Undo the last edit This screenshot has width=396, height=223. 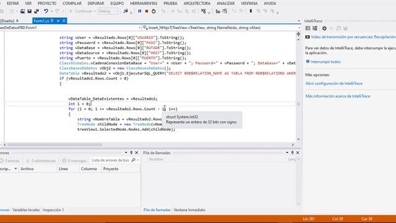(x=46, y=11)
